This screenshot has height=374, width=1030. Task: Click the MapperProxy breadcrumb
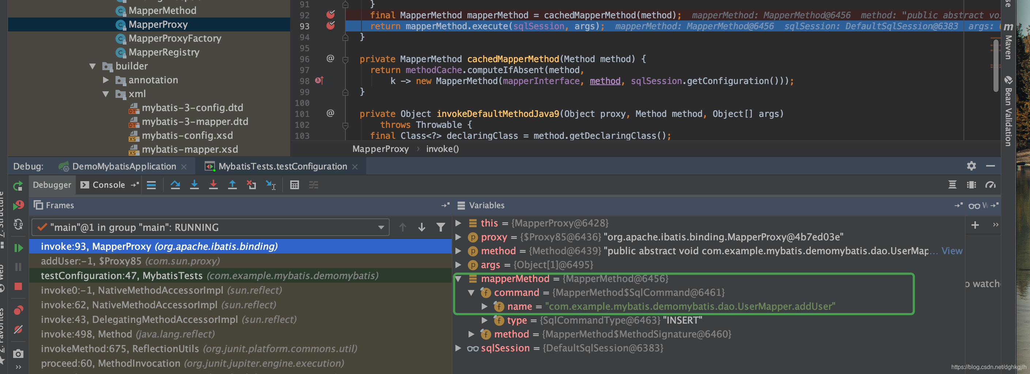click(x=380, y=149)
